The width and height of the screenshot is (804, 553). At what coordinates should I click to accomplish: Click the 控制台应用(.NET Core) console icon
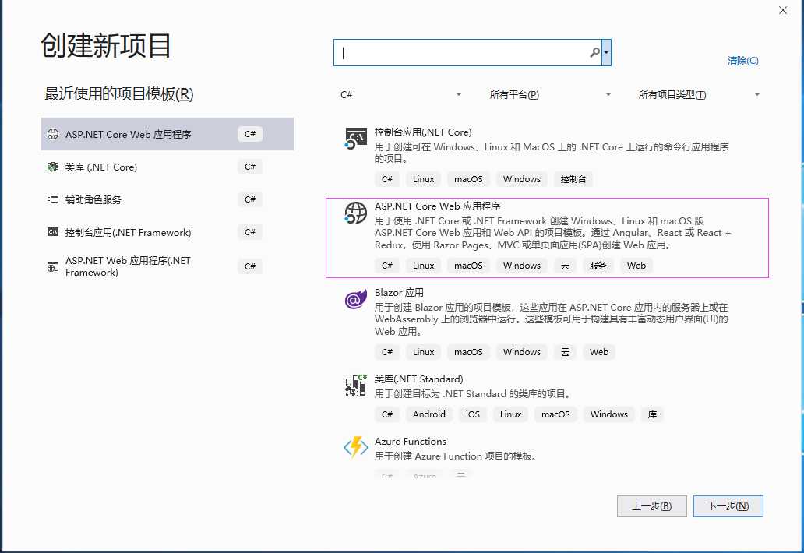click(356, 139)
